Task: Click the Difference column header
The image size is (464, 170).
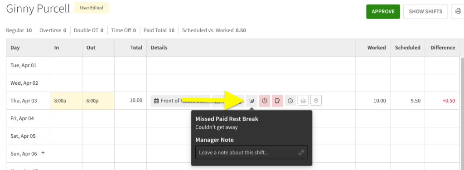Action: tap(443, 48)
